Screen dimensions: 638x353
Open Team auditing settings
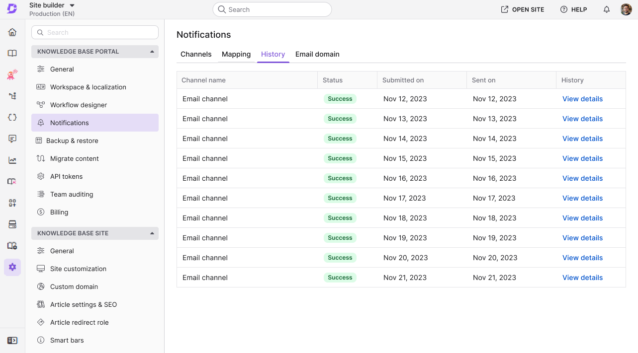tap(95, 194)
